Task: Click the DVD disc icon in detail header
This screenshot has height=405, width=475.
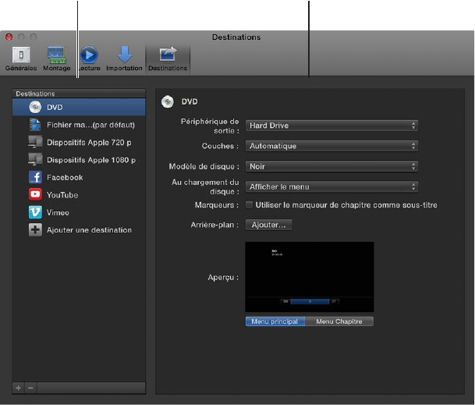Action: pos(168,101)
